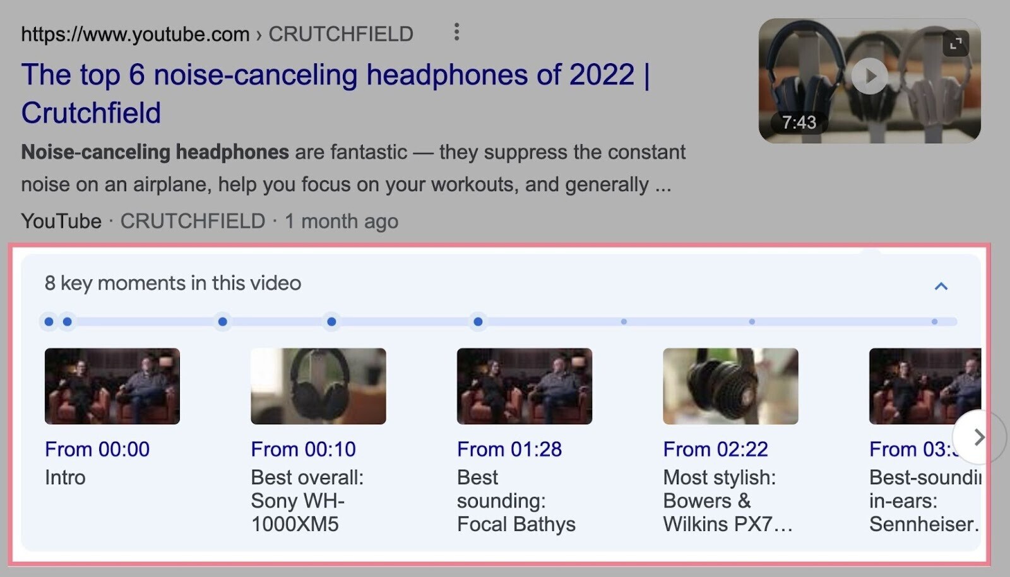The height and width of the screenshot is (577, 1010).
Task: Open the Sony WH-1000XM5 moment thumbnail
Action: [318, 386]
